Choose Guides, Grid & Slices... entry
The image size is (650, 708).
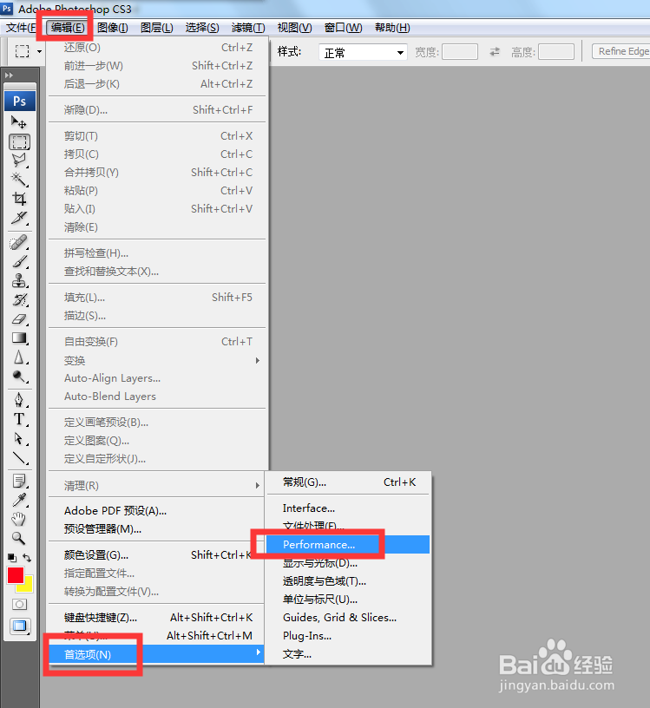[349, 618]
